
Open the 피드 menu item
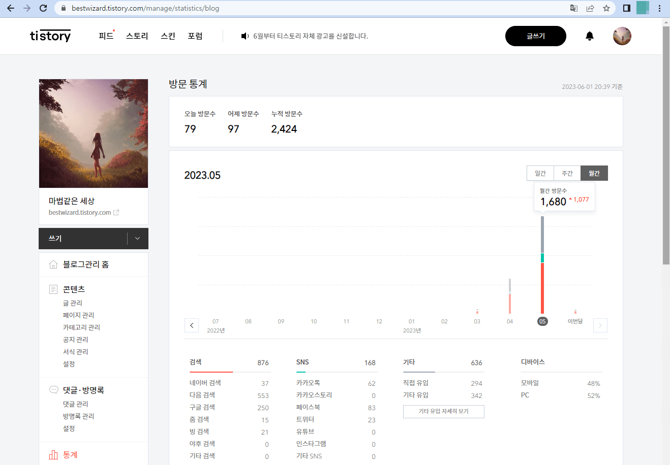[105, 36]
